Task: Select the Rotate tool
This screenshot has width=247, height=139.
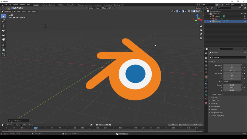Action: [4, 30]
